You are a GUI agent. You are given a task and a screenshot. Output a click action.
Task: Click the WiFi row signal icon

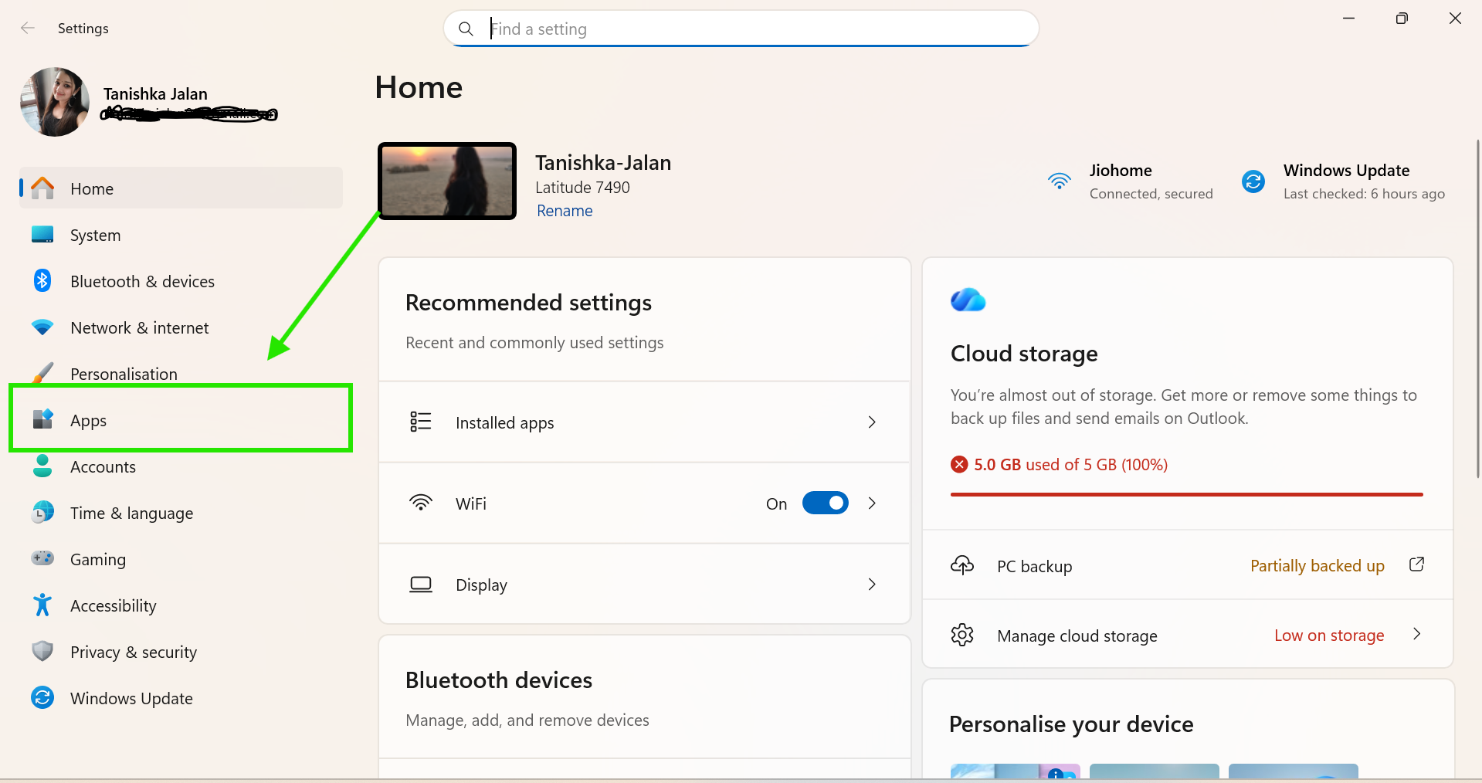421,503
